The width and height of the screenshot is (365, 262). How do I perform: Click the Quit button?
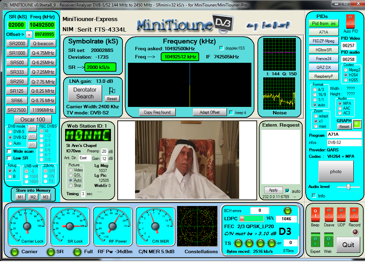[x=348, y=245]
